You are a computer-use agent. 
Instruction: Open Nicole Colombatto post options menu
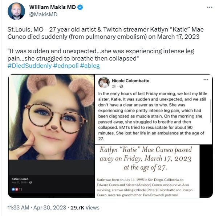point(206,80)
